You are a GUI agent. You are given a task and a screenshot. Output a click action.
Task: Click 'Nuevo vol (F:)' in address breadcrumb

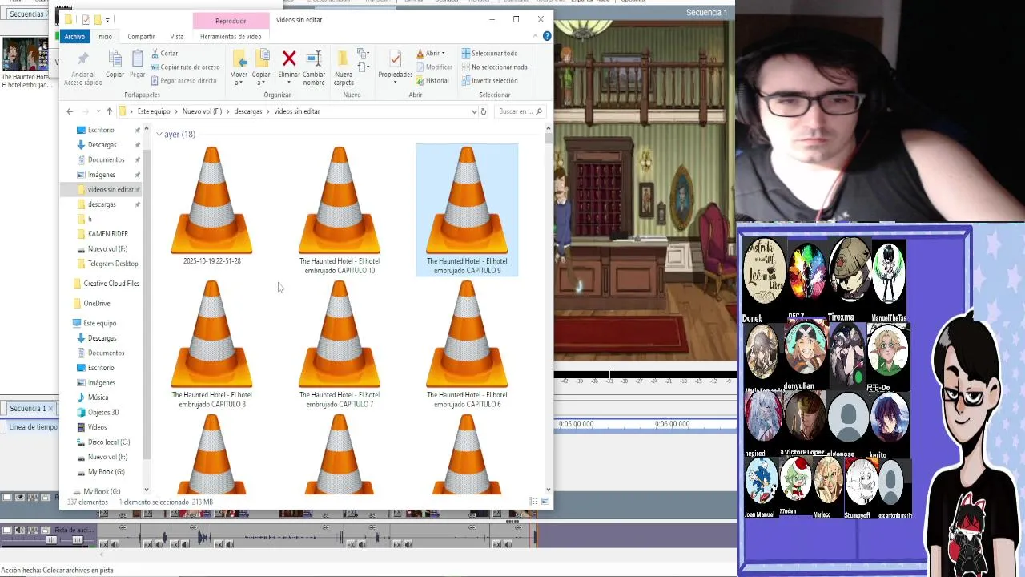point(202,111)
